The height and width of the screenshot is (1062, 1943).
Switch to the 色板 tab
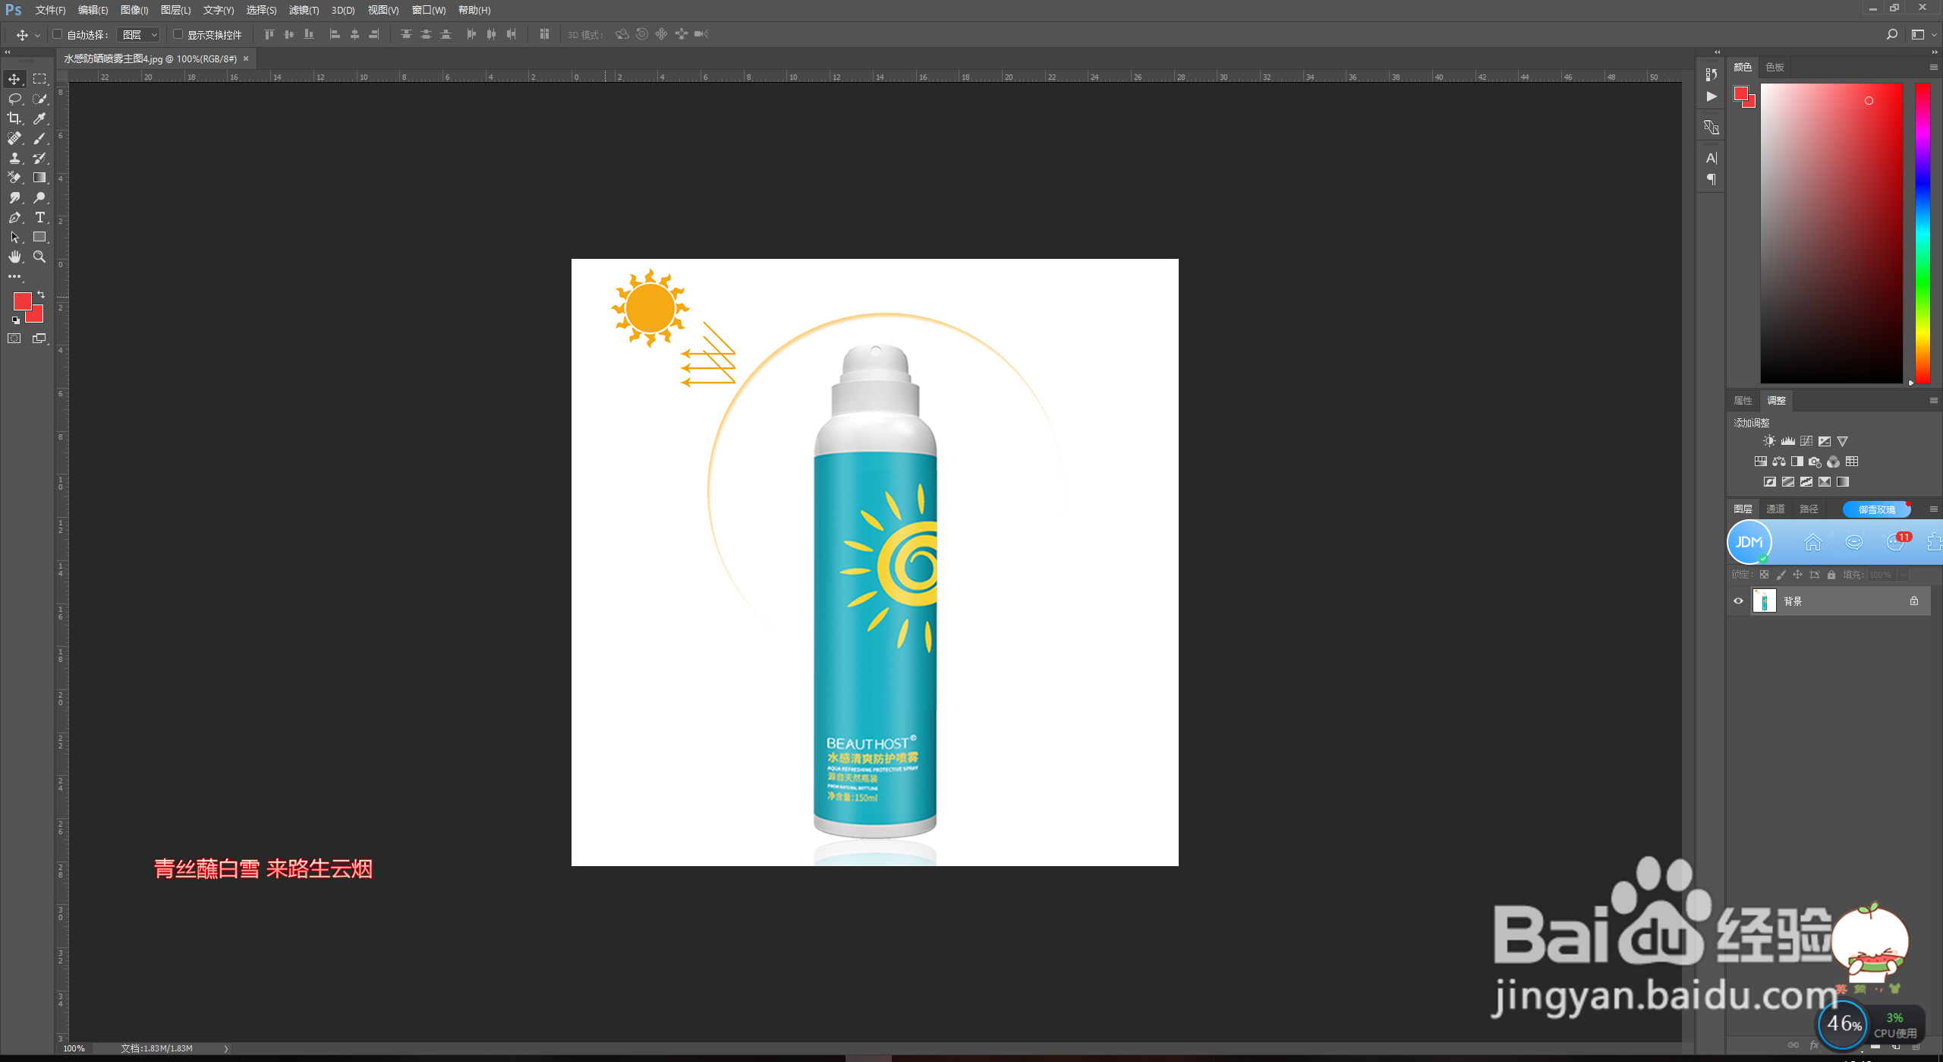[x=1775, y=67]
